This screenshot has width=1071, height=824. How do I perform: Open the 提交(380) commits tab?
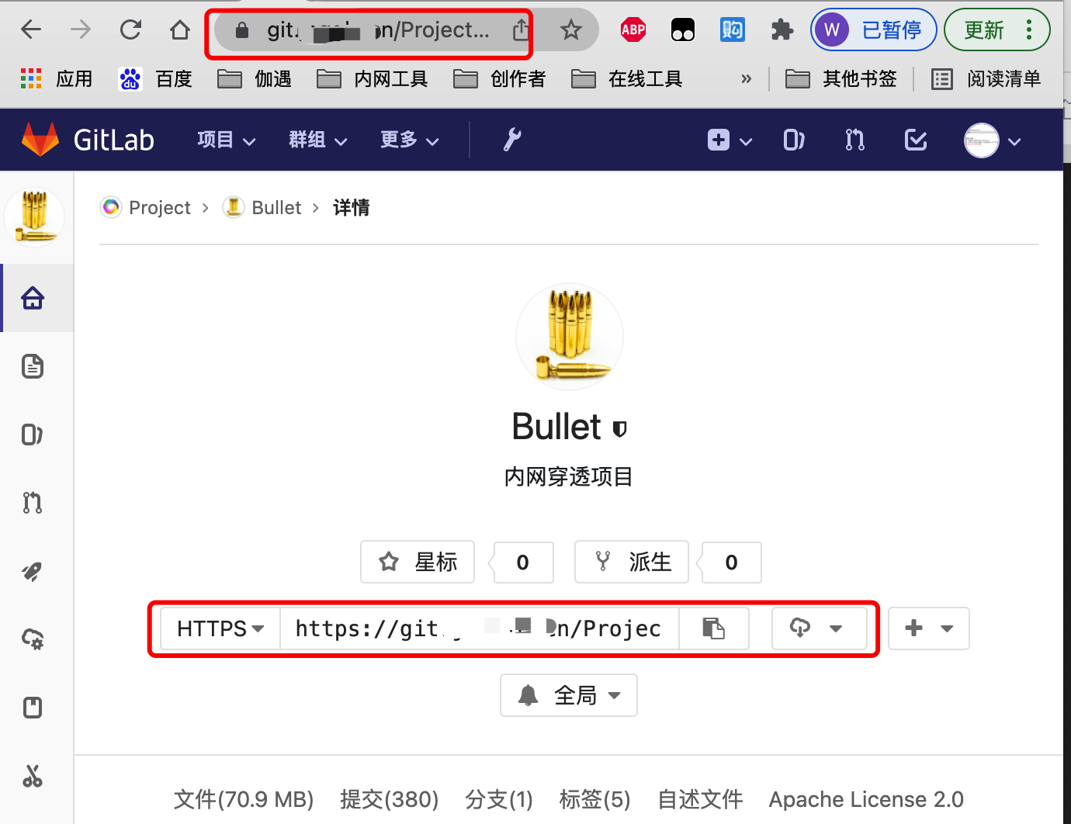[x=390, y=799]
